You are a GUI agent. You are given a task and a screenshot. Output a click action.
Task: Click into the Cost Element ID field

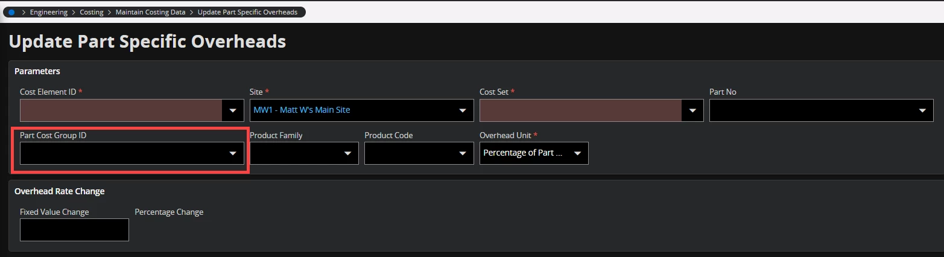(121, 110)
